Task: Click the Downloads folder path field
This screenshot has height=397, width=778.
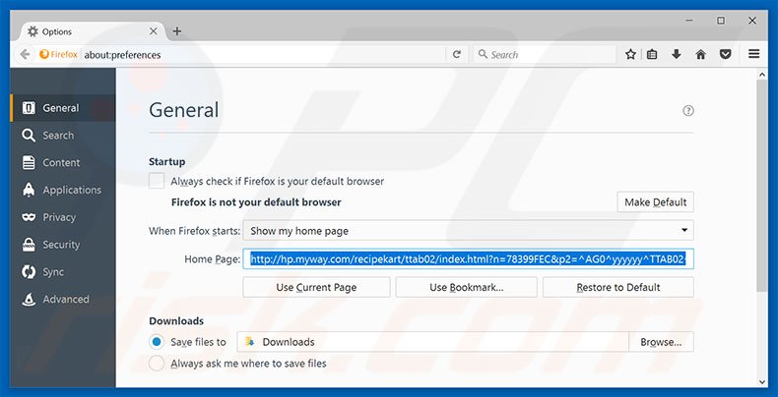Action: click(x=432, y=342)
